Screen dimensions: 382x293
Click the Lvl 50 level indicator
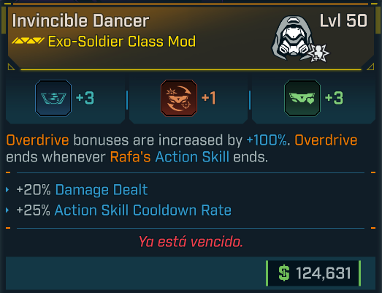point(343,20)
